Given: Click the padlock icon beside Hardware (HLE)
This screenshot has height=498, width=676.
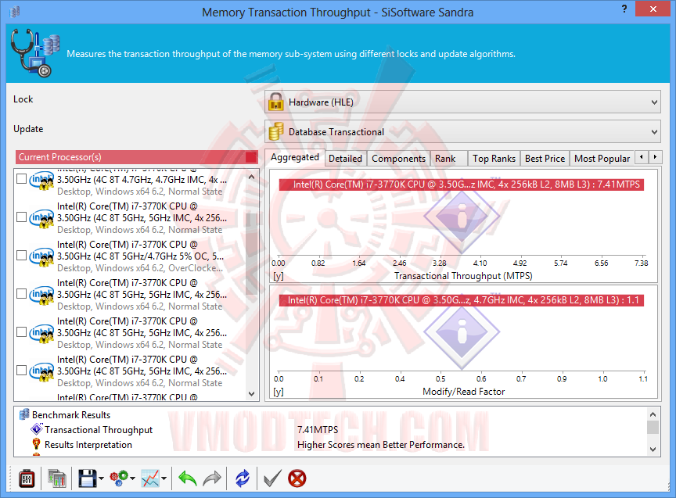Looking at the screenshot, I should [275, 102].
